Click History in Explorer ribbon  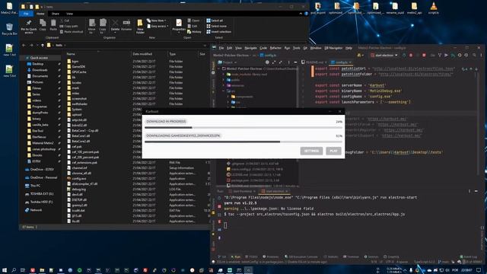[x=194, y=32]
